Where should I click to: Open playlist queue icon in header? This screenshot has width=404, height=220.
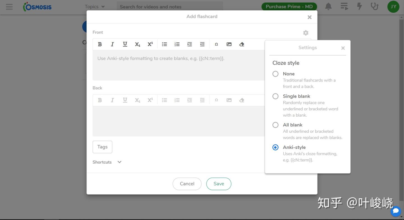pos(344,6)
